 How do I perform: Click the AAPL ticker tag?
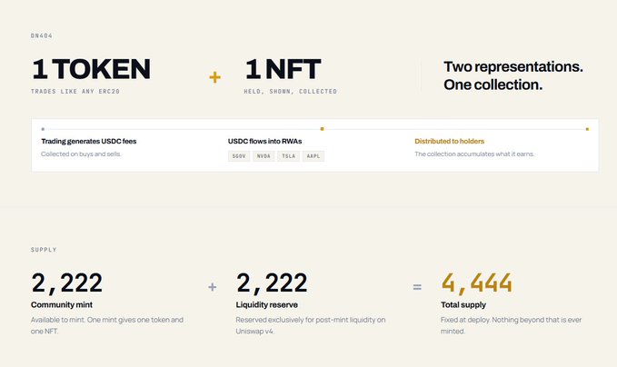tap(313, 156)
